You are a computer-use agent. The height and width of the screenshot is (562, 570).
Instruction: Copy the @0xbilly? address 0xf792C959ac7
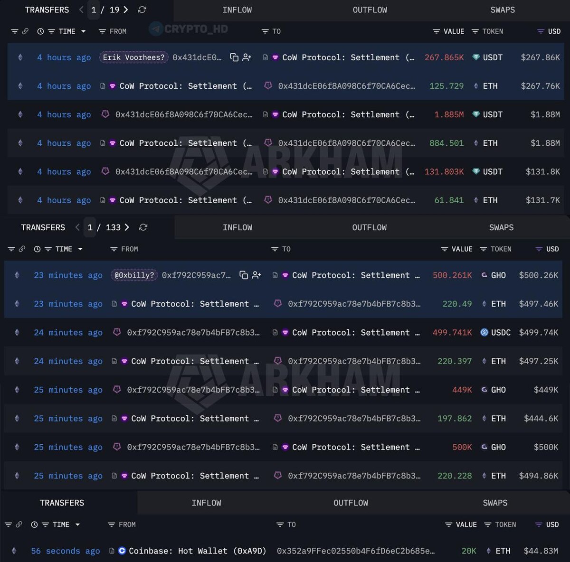[244, 275]
